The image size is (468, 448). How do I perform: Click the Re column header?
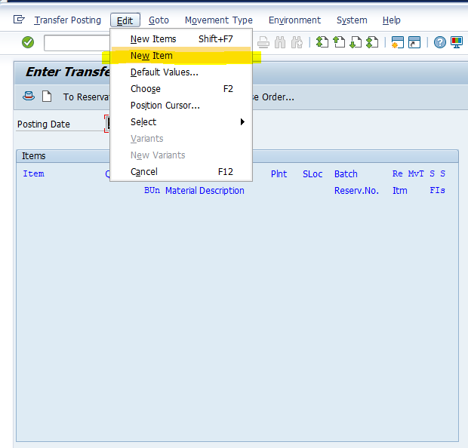pyautogui.click(x=397, y=173)
